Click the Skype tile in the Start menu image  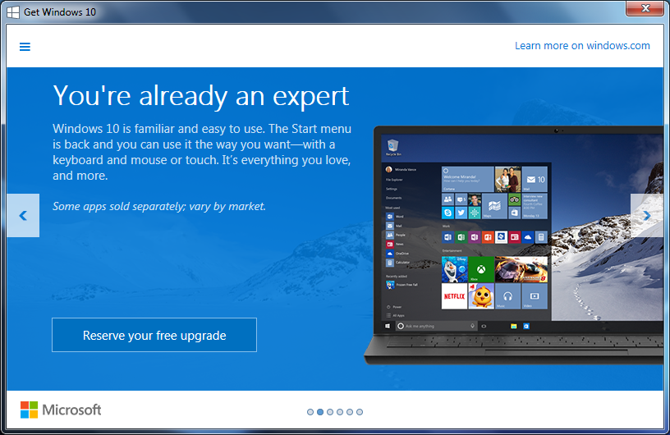click(x=448, y=213)
